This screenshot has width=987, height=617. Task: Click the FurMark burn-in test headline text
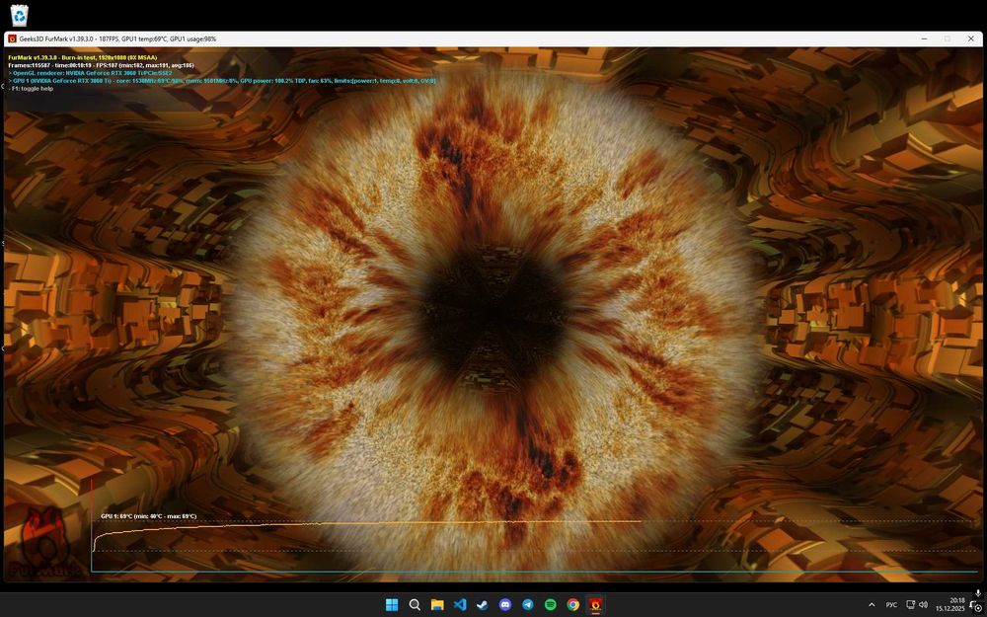pos(83,57)
